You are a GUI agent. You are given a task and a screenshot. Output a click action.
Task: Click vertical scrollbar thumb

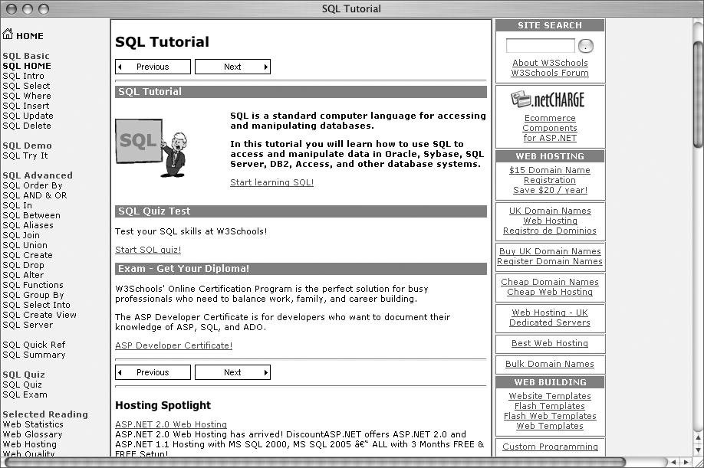click(698, 93)
